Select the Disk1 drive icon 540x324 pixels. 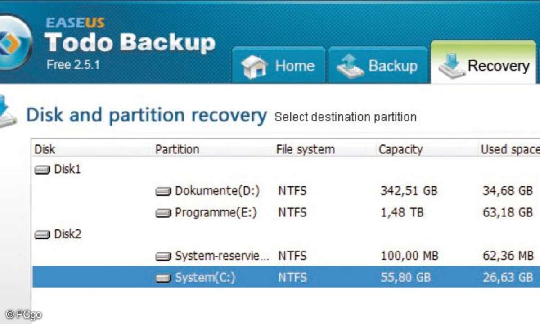tap(43, 170)
